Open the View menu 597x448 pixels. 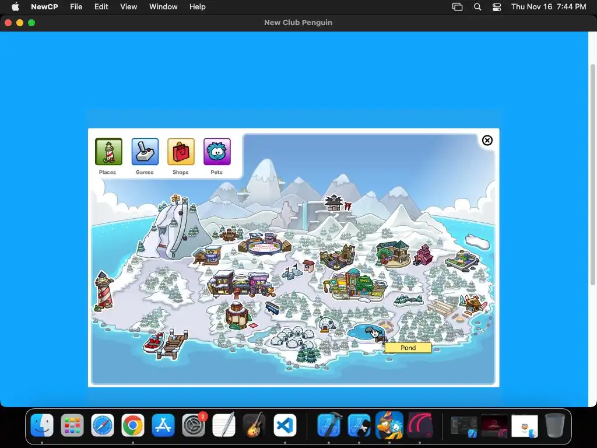coord(129,6)
